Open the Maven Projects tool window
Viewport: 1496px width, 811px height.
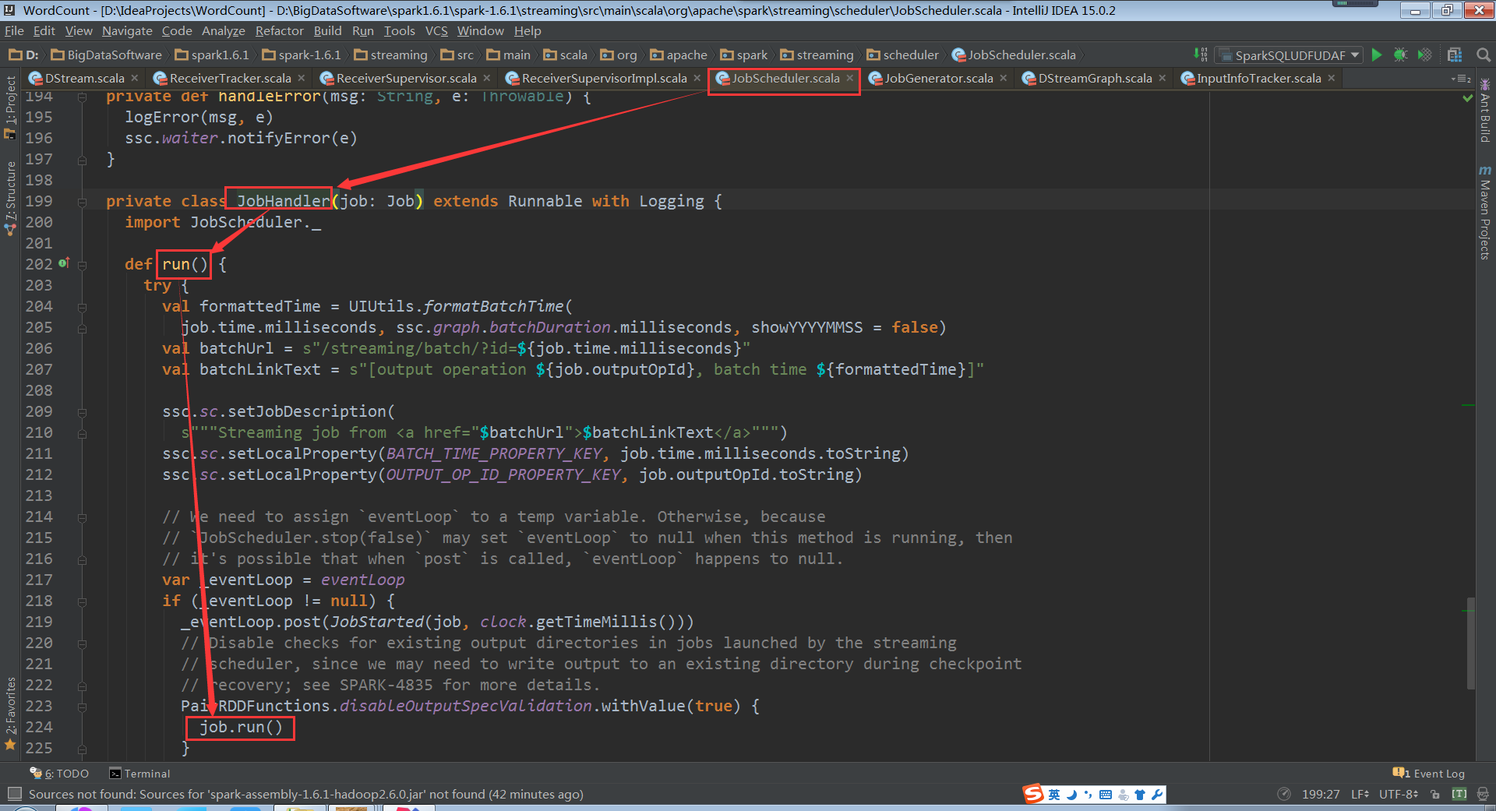(1485, 213)
